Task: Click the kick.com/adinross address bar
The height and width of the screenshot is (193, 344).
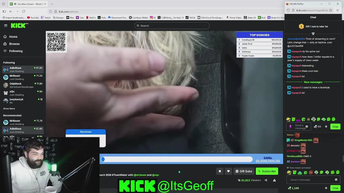Action: (69, 12)
